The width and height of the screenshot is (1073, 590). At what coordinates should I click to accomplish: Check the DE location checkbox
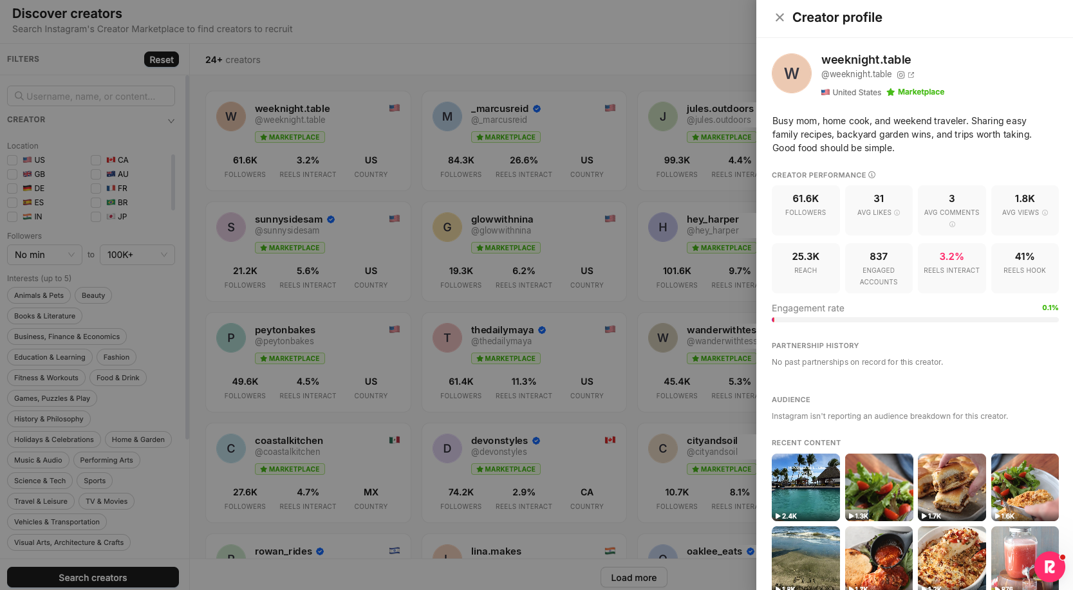click(12, 189)
